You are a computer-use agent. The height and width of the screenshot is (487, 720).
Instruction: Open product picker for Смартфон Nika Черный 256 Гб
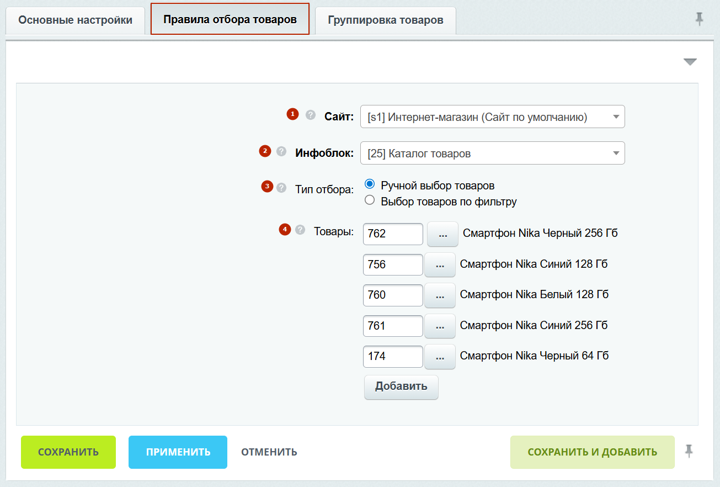[442, 234]
